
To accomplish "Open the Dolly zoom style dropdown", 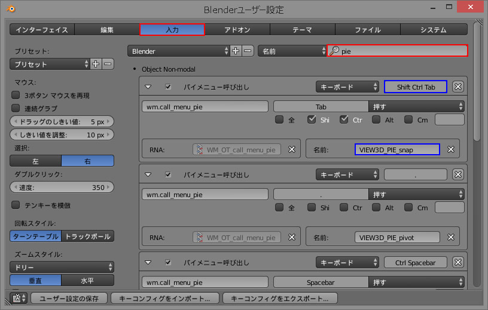I will 62,267.
